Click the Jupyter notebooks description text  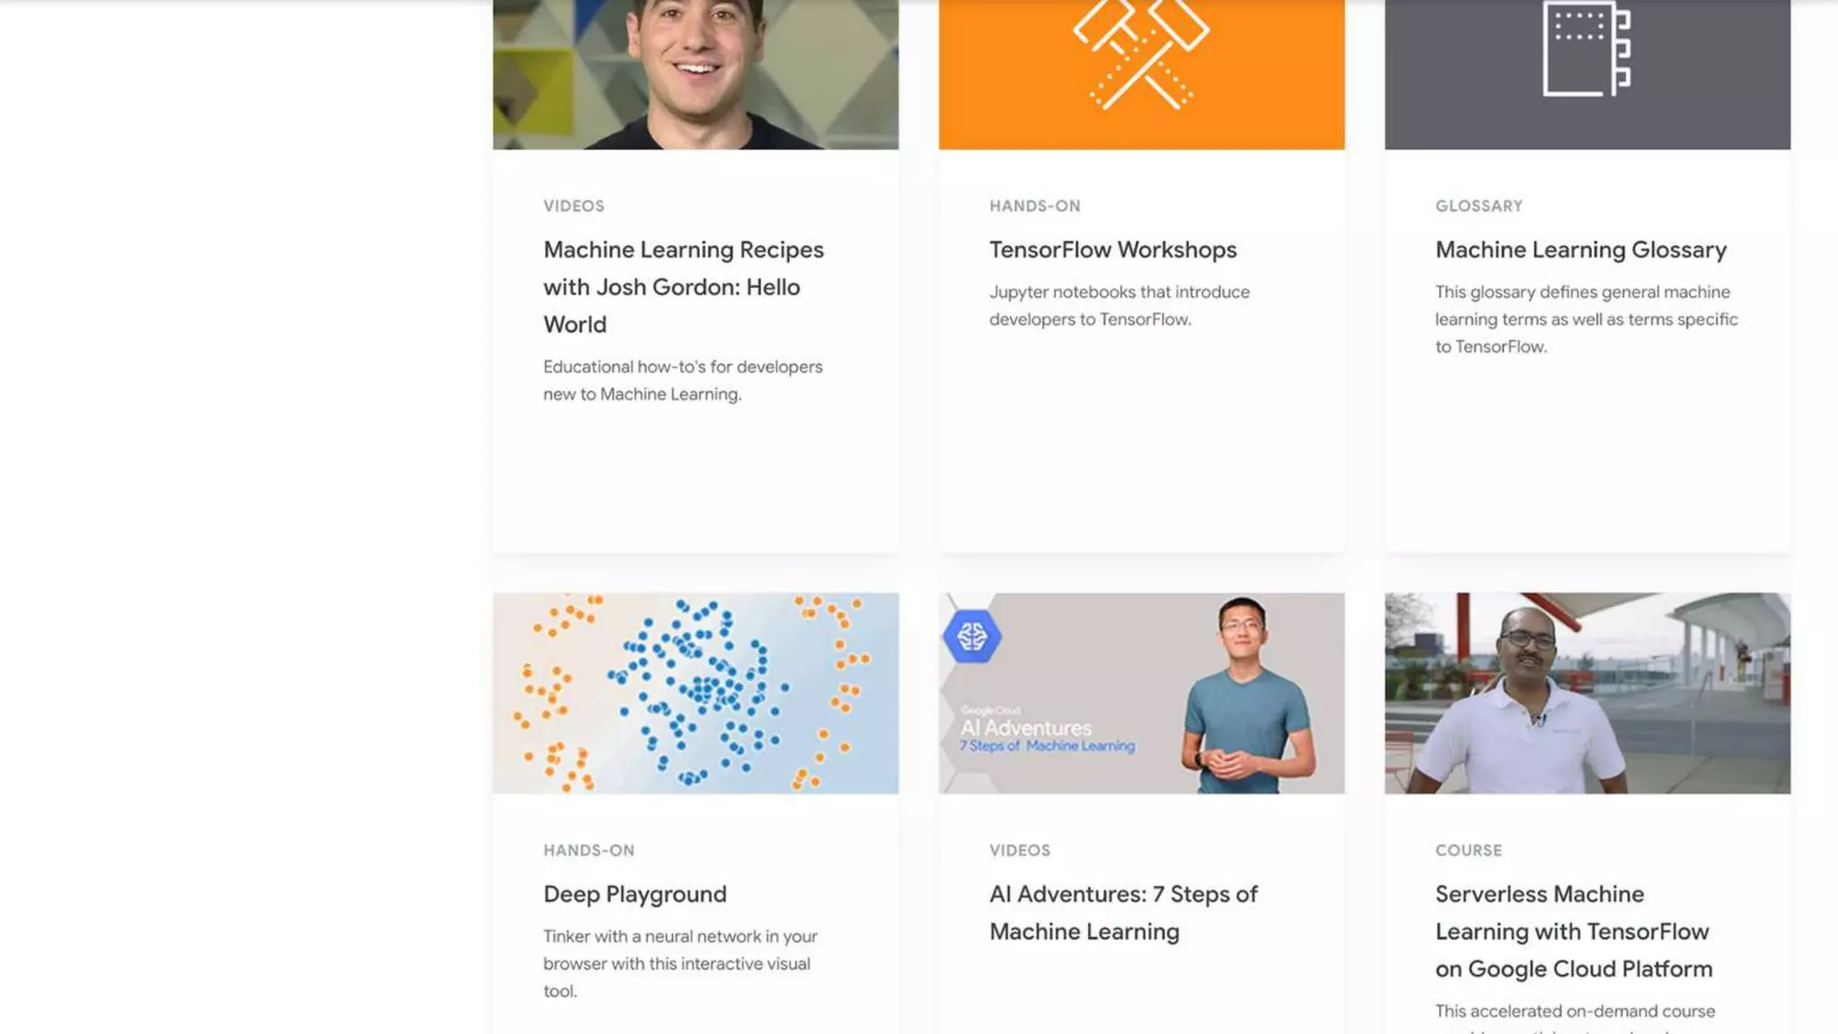(x=1119, y=305)
